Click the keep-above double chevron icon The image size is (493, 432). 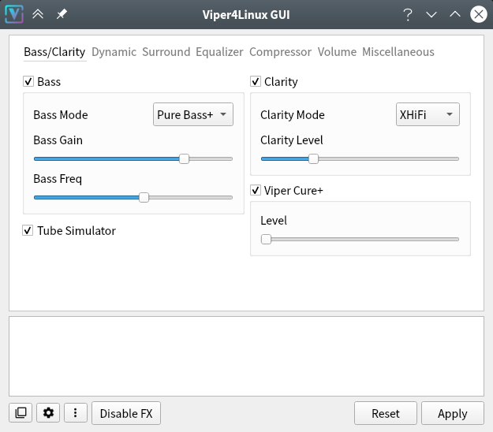(x=38, y=14)
